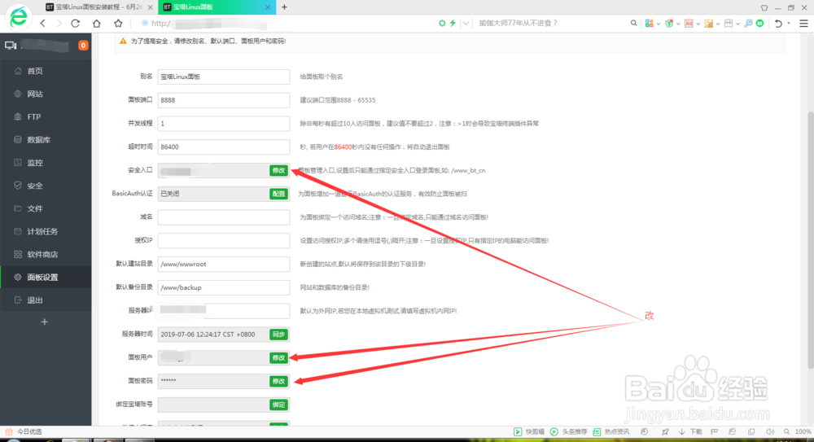
Task: Click the undo closed-tab arrow icon
Action: pos(778,24)
